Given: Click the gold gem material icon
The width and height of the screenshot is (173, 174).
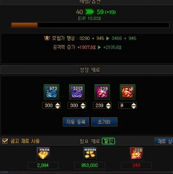Looking at the screenshot, I should tap(43, 154).
